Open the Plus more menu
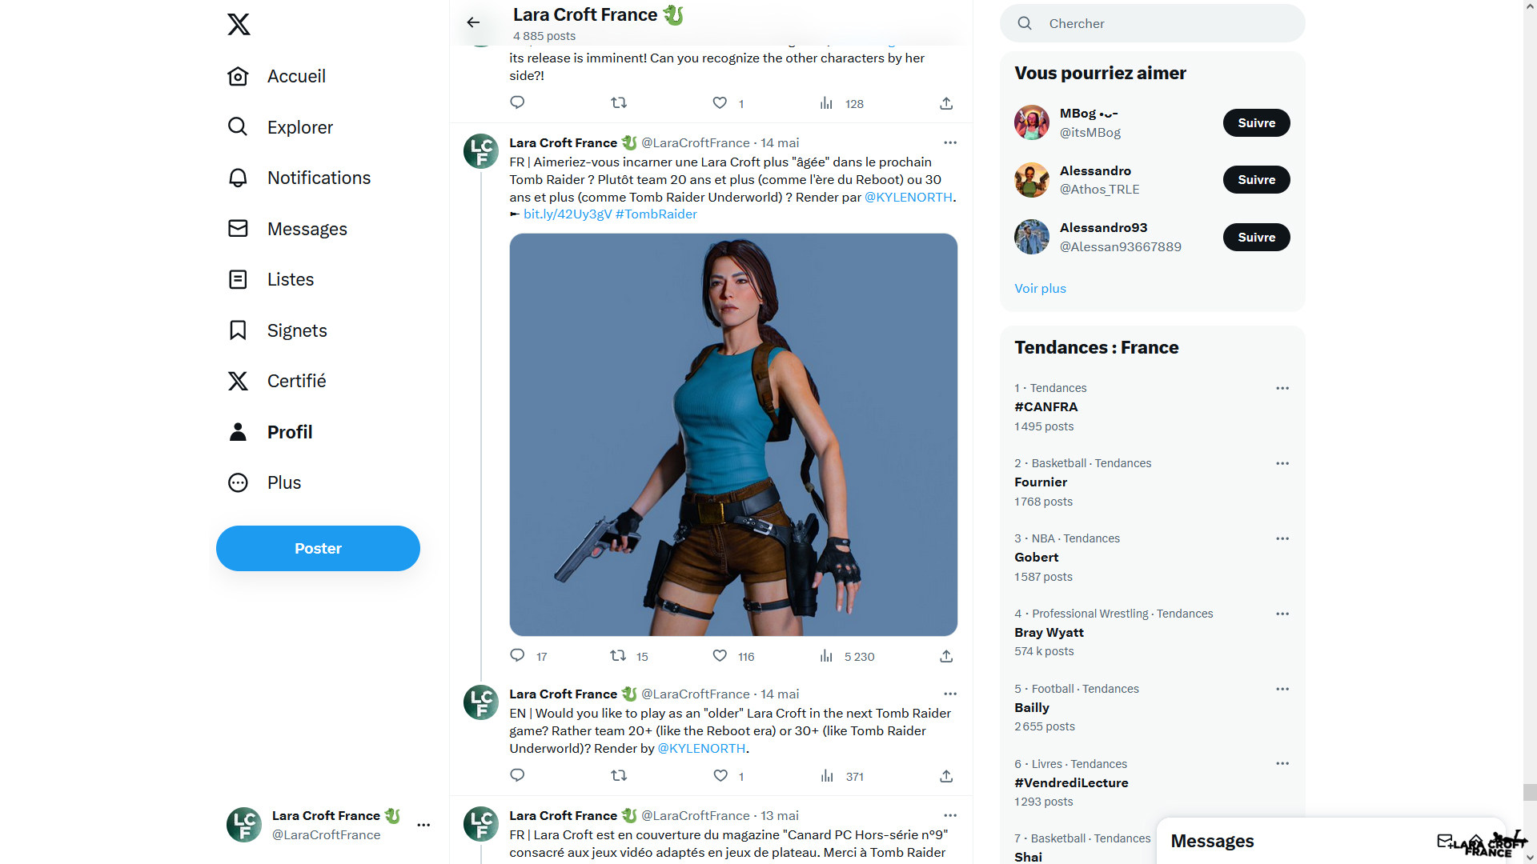Screen dimensions: 1537x864 tap(283, 482)
